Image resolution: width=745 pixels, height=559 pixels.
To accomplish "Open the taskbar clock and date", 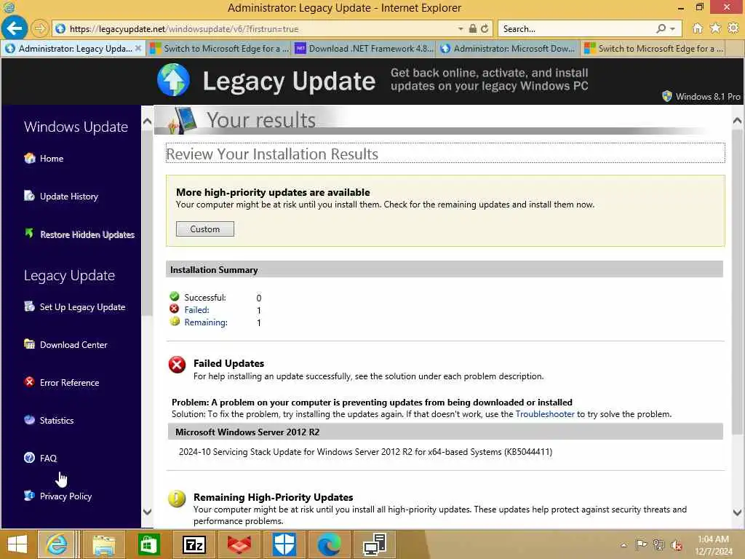I will pos(714,544).
